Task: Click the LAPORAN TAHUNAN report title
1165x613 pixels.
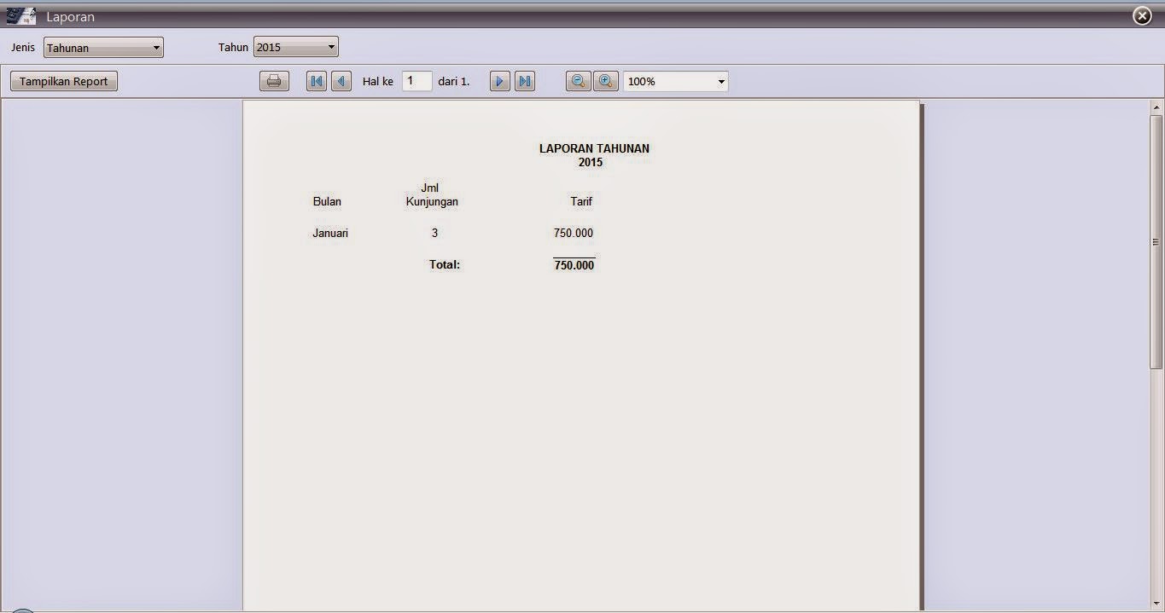Action: click(x=593, y=148)
